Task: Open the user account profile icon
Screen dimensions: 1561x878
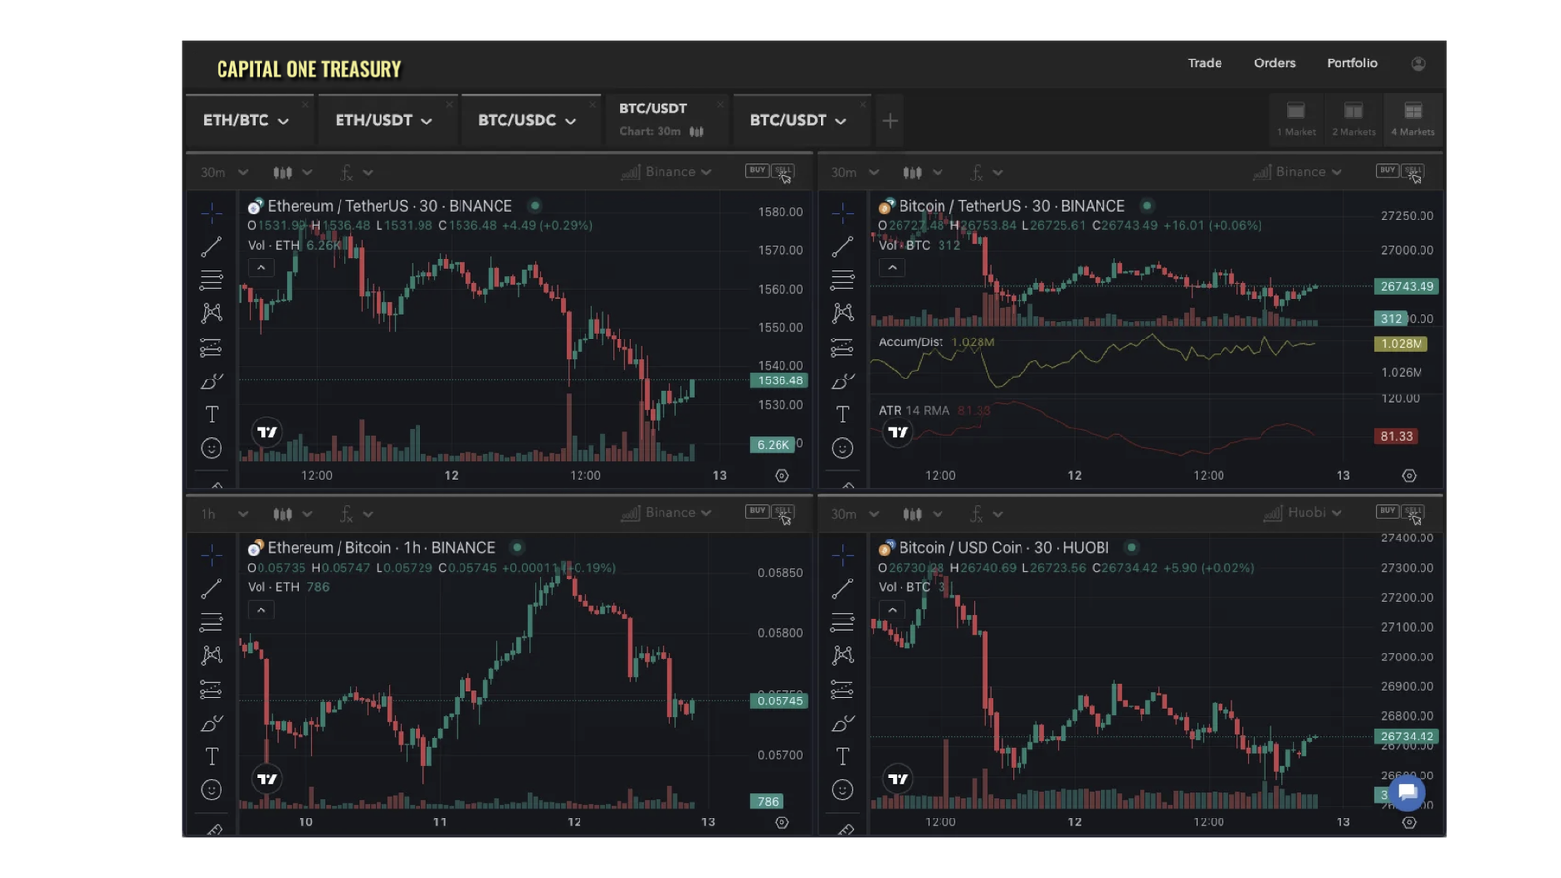Action: click(1419, 63)
